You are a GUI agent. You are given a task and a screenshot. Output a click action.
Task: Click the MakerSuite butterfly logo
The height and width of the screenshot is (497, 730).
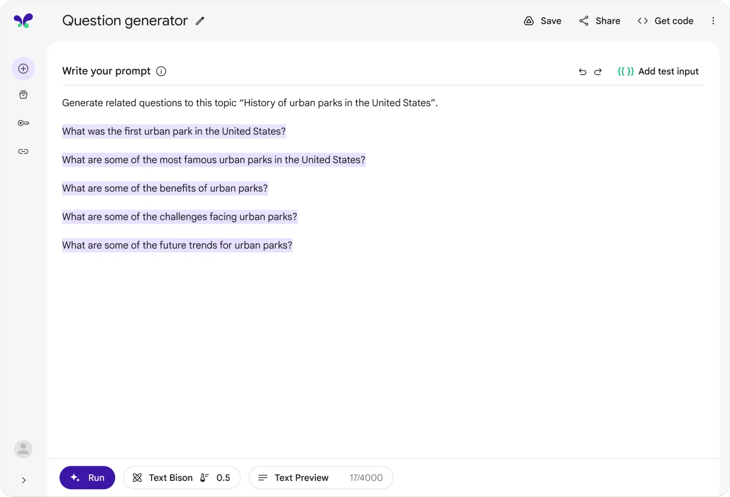pos(23,20)
